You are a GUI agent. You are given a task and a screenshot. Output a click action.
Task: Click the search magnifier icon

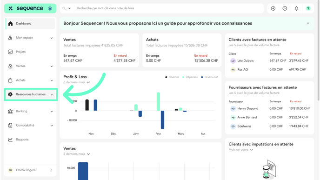point(64,8)
